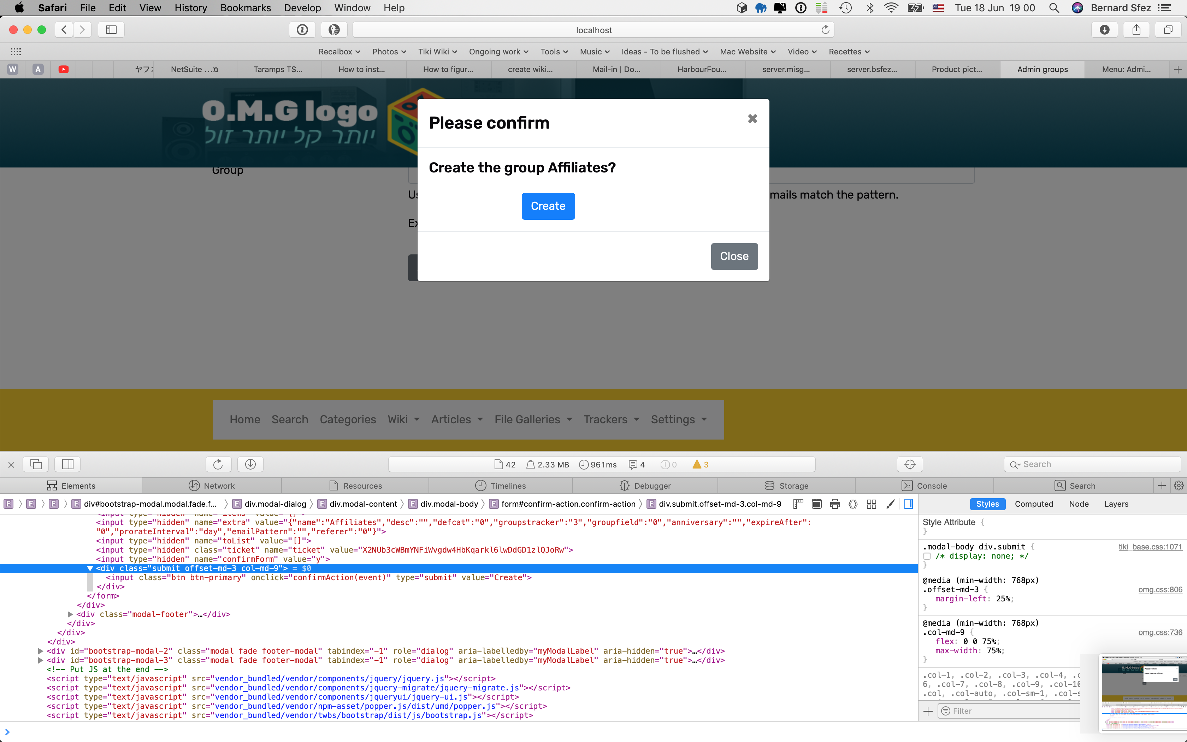The image size is (1187, 742).
Task: Open Web Inspector settings gear
Action: tap(1179, 486)
